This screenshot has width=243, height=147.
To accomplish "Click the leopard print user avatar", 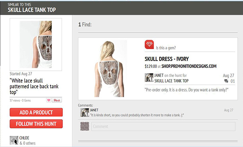I will point(84,126).
